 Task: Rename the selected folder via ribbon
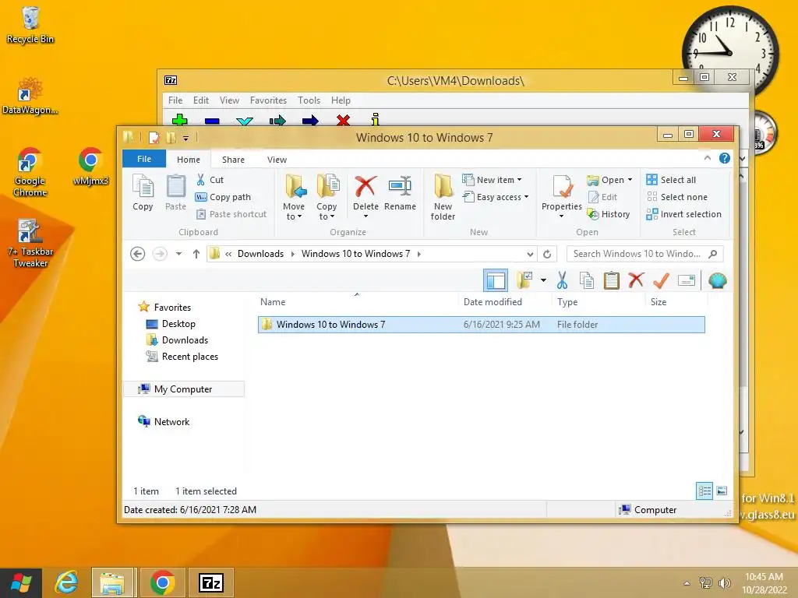[400, 192]
